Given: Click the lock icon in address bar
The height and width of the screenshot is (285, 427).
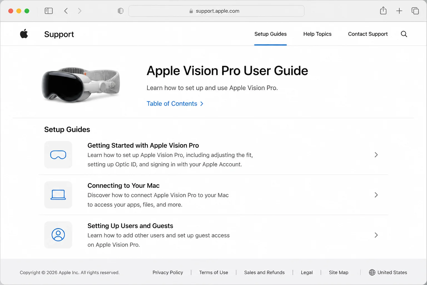Looking at the screenshot, I should [191, 11].
